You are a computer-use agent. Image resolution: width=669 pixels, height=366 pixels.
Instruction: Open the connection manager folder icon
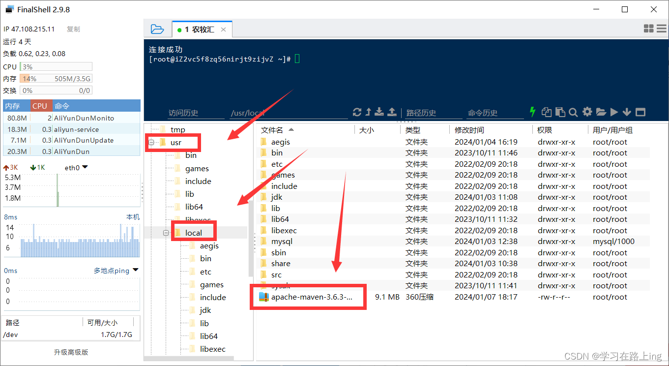pos(157,29)
